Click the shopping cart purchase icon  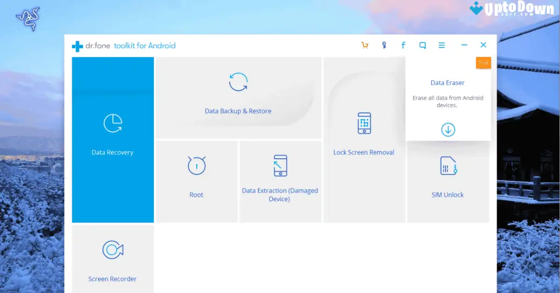pyautogui.click(x=364, y=45)
